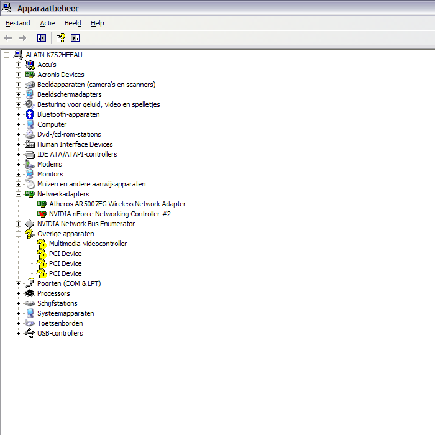Select the Human Interface Devices entry
This screenshot has height=435, width=435.
[x=75, y=144]
